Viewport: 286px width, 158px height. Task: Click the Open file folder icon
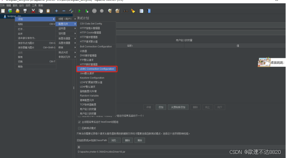point(17,11)
